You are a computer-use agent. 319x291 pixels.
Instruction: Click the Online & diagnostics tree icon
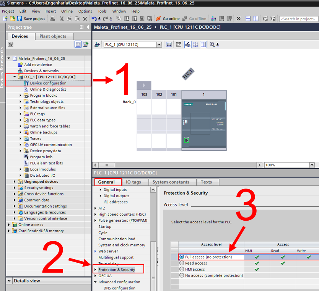pos(26,89)
